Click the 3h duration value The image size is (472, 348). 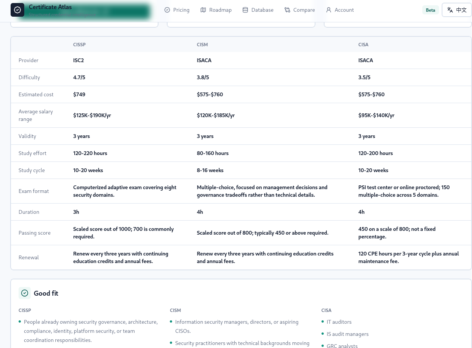pos(76,212)
